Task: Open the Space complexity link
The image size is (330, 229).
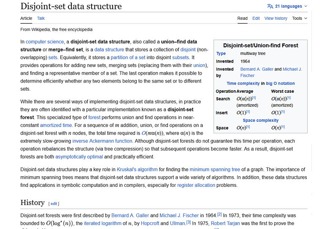Action: click(260, 120)
